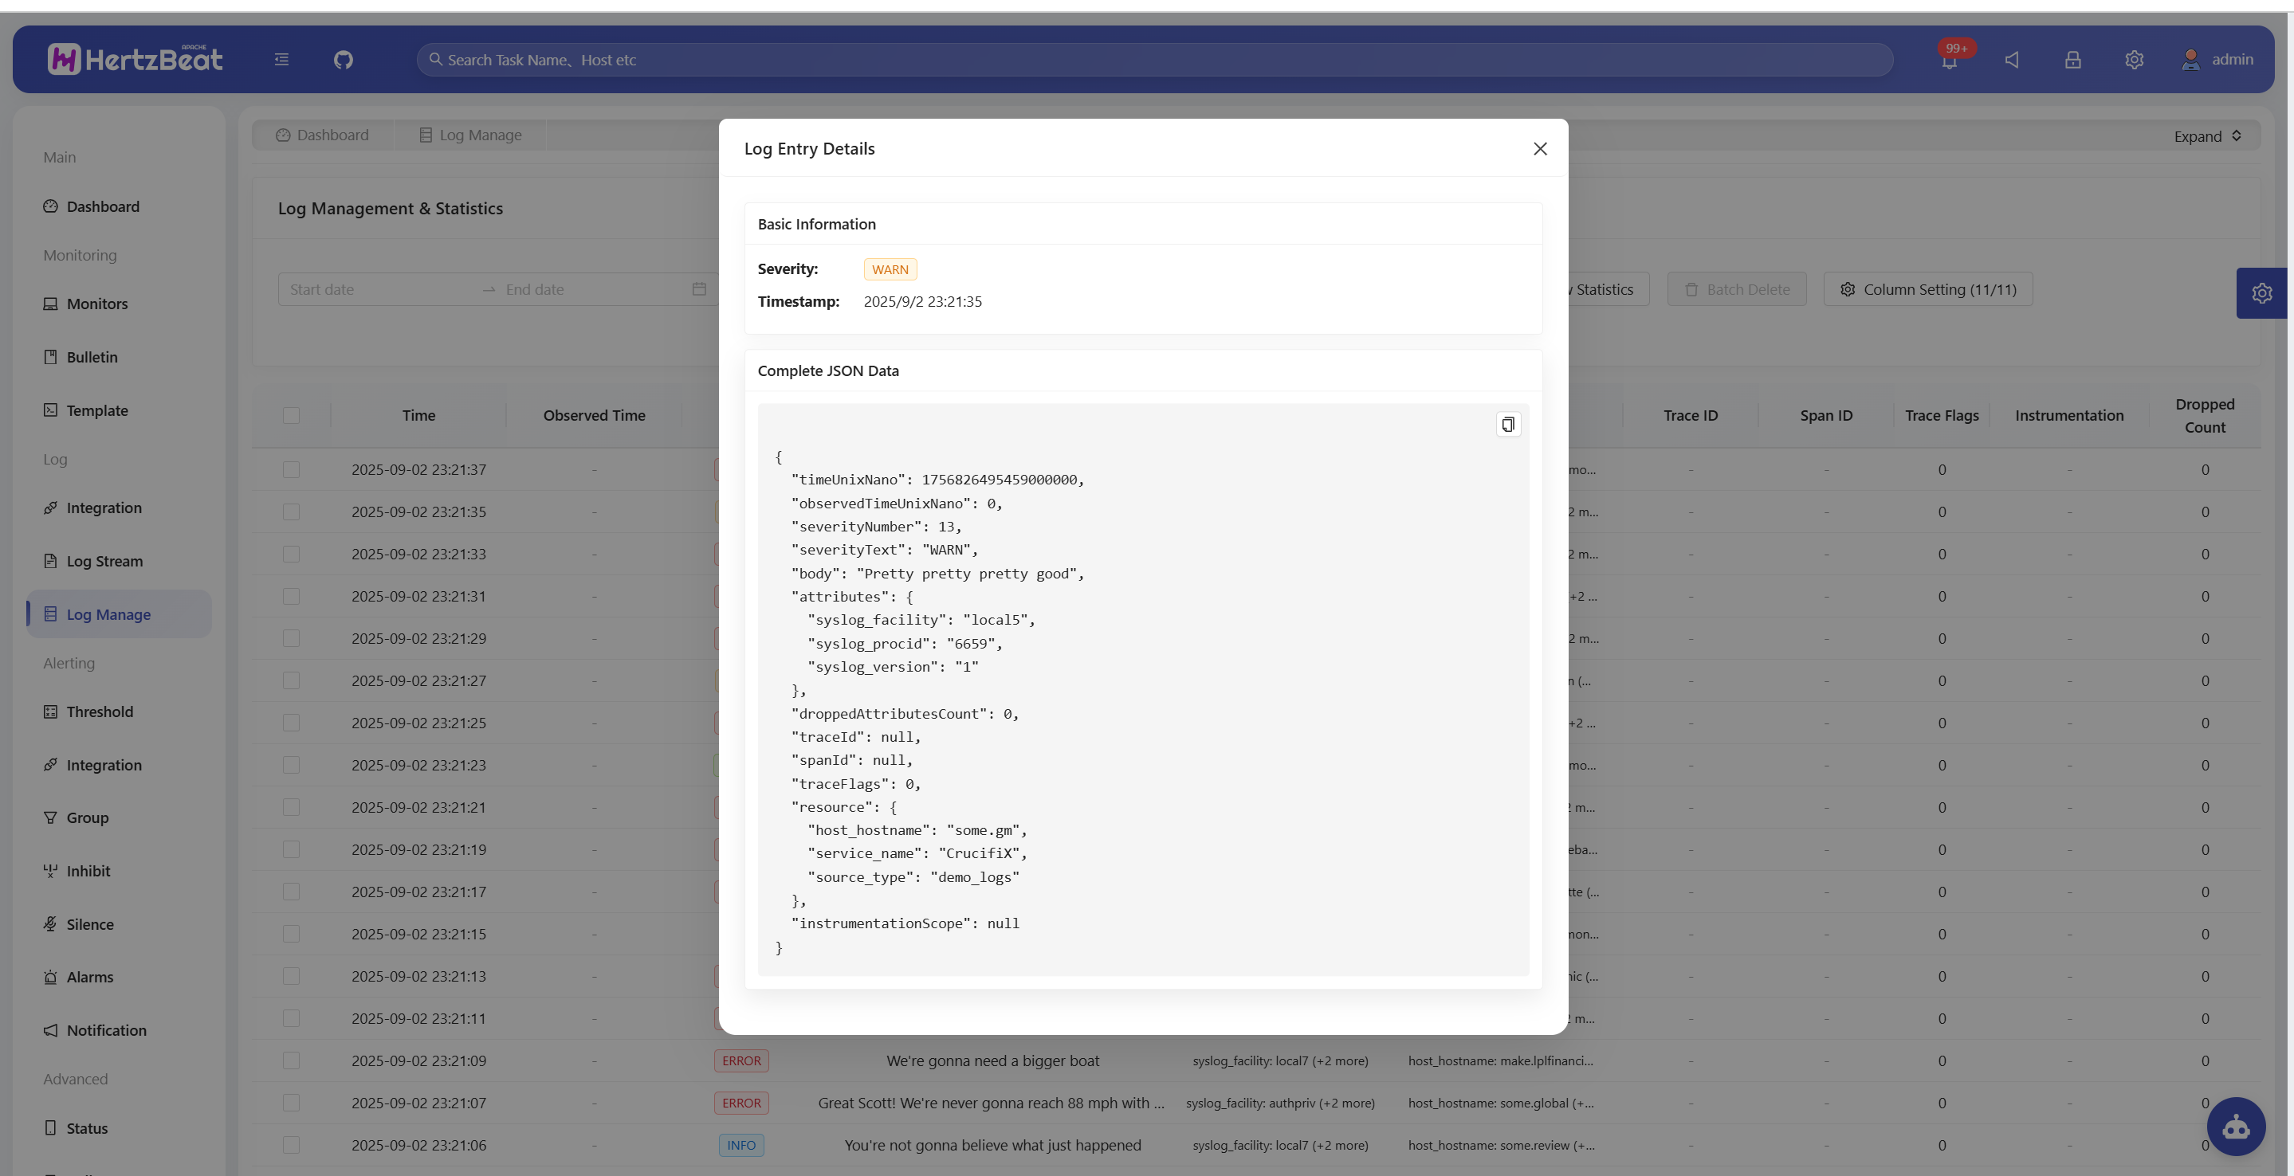Open Column Setting (11/11) options

pyautogui.click(x=1927, y=289)
